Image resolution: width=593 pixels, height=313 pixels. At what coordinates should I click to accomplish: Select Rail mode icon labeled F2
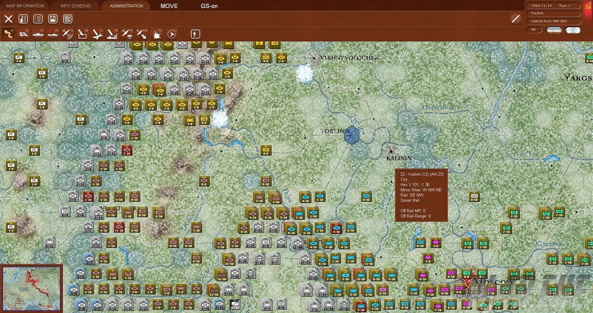[24, 34]
